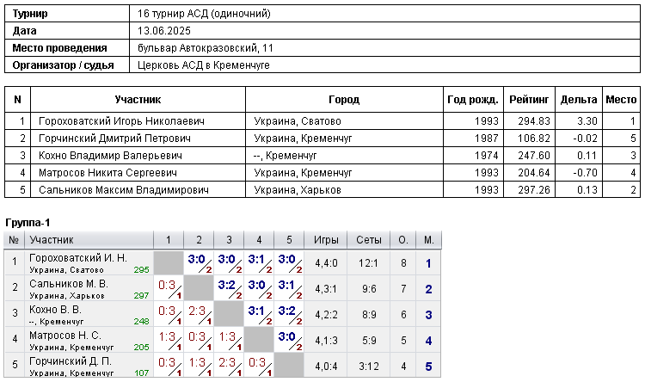Click delta value -0.02
645x382 pixels.
coord(586,139)
